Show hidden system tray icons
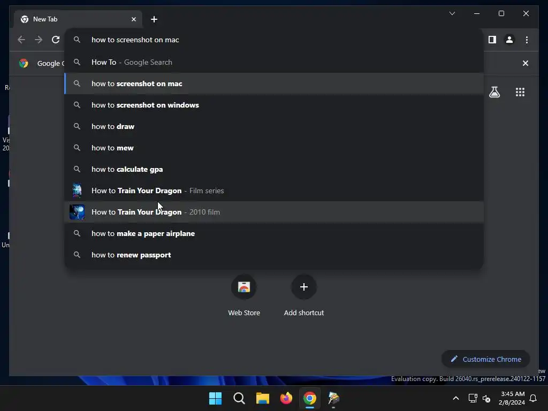The image size is (548, 411). (x=456, y=398)
